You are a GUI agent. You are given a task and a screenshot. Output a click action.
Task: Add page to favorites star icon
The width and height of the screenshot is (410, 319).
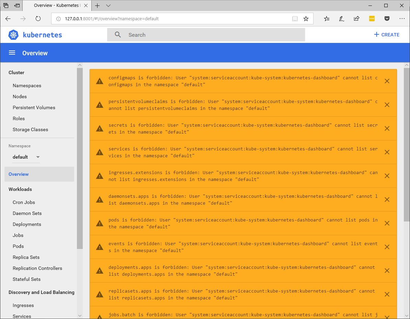pyautogui.click(x=306, y=19)
